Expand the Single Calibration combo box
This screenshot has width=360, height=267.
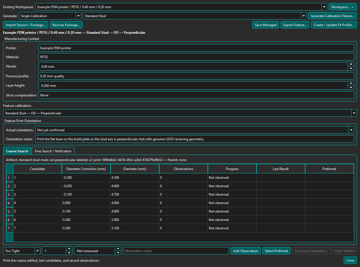tap(50, 16)
